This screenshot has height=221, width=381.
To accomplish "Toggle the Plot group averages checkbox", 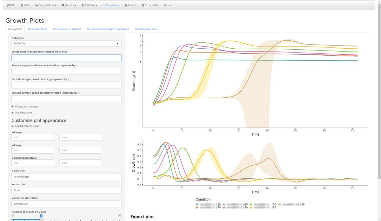I will pyautogui.click(x=13, y=107).
